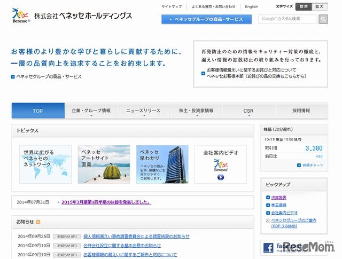
Task: Click the 株価(20分遅れ) heading
Action: (278, 129)
